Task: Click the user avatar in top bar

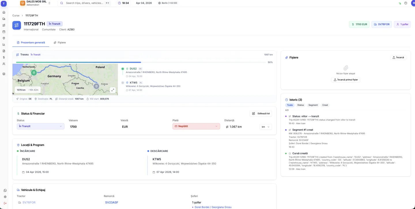Action: pyautogui.click(x=413, y=3)
